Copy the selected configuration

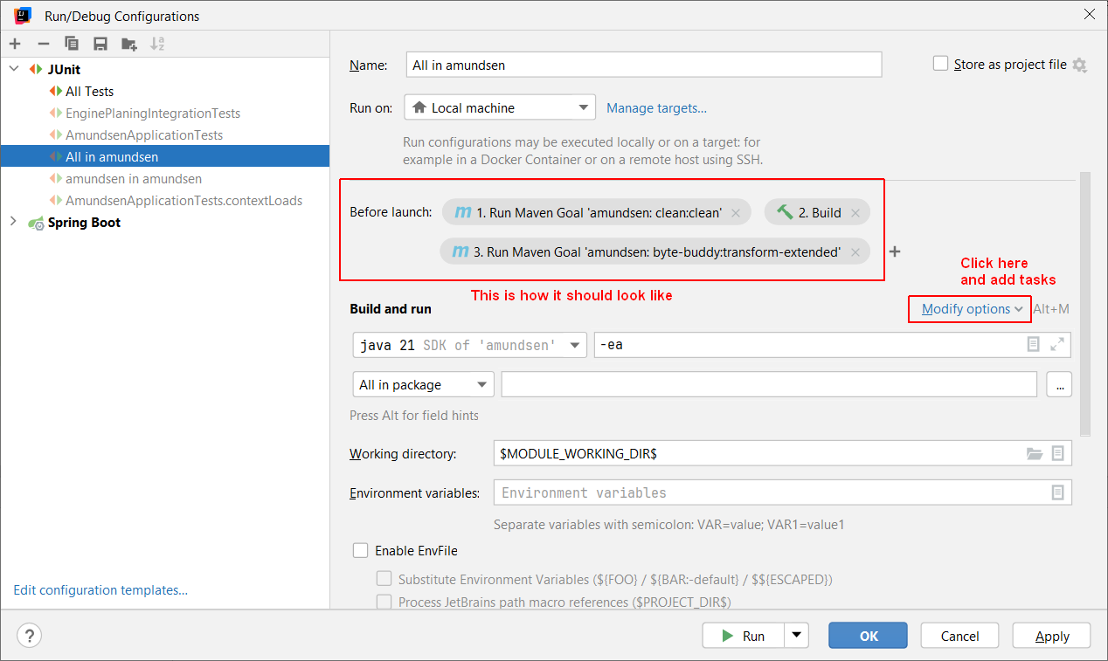[72, 44]
